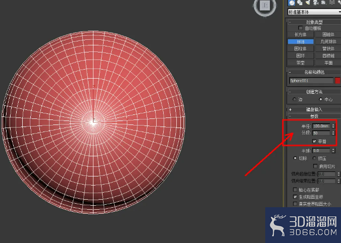Click the 圆柱体 cylinder button
Viewport: 341px width, 243px height.
(301, 48)
